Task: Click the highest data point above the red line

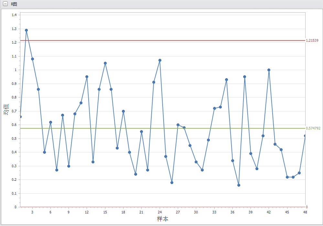Action: (26, 30)
